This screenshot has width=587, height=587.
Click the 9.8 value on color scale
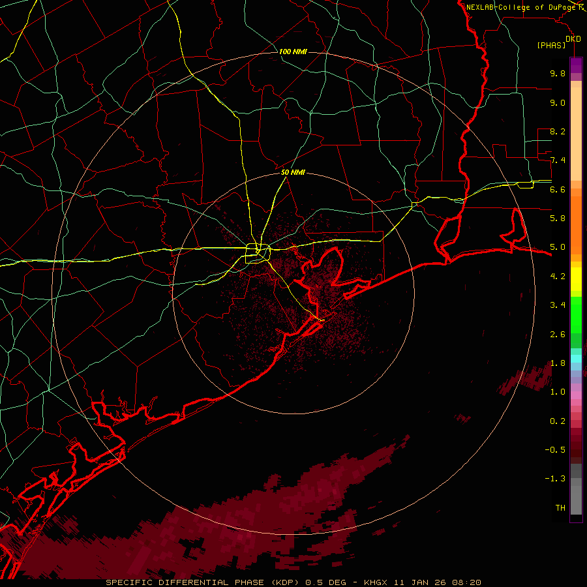558,73
